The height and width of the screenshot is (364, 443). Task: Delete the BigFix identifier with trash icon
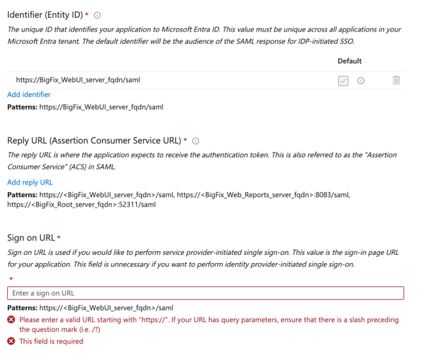coord(396,80)
